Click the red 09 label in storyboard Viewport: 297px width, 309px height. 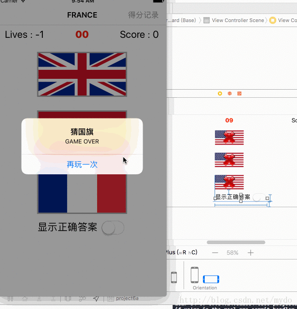[229, 120]
